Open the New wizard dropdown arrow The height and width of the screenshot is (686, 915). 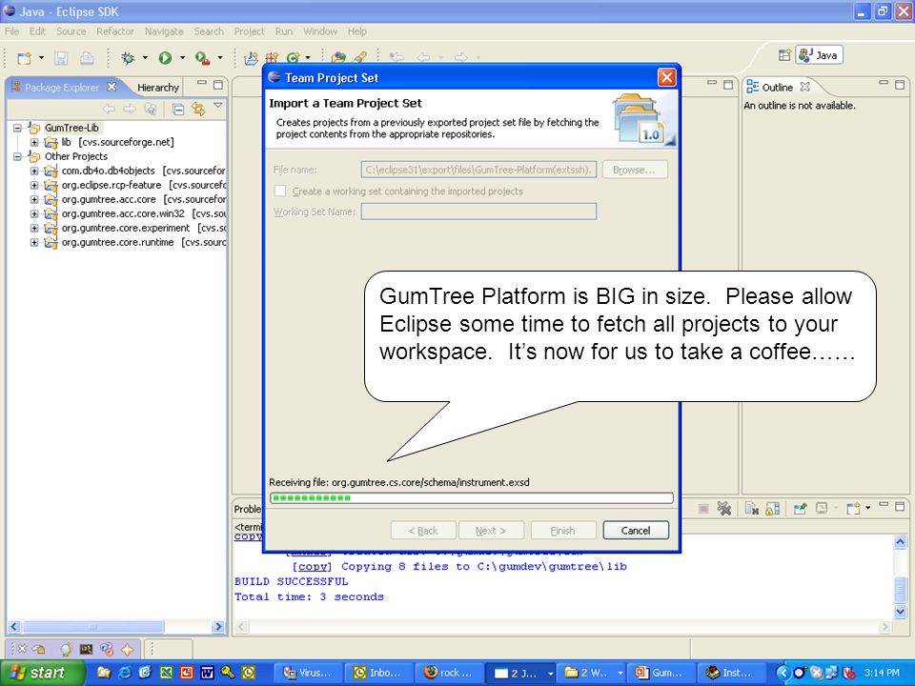(41, 58)
